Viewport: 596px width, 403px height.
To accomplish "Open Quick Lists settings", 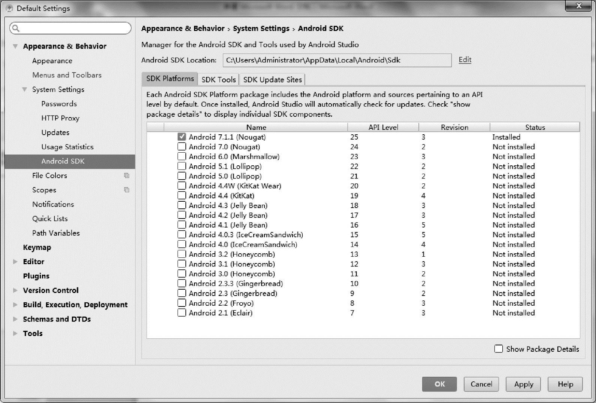I will [x=50, y=219].
